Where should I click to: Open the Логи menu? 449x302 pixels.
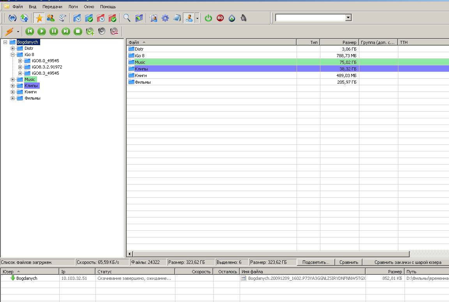[x=73, y=7]
